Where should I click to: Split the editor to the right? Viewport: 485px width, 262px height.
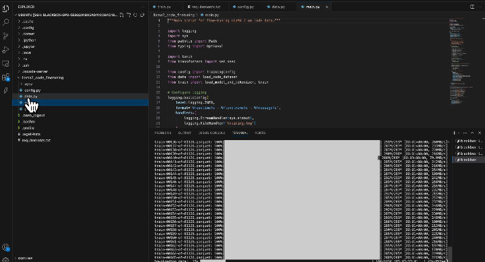point(472,7)
